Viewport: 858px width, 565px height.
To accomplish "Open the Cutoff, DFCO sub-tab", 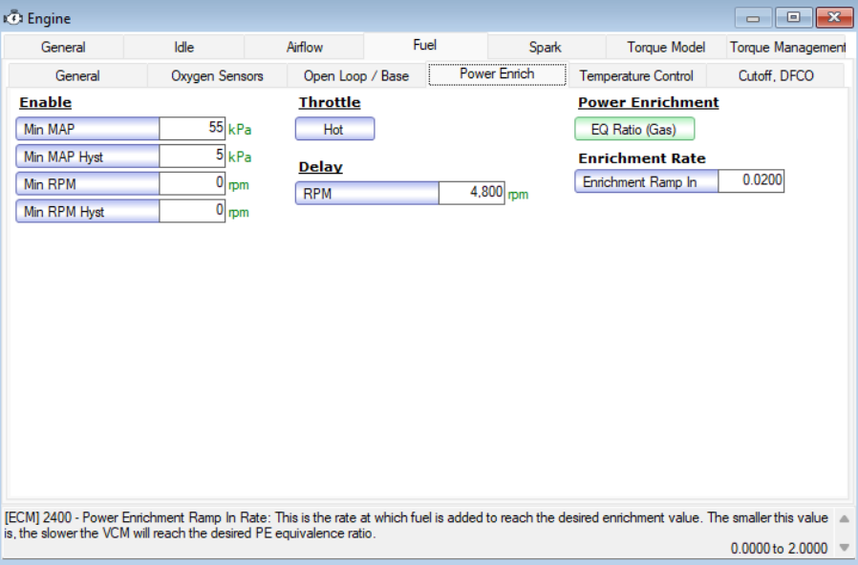I will (x=776, y=75).
